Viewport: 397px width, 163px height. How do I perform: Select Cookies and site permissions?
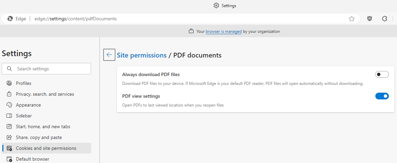[x=46, y=148]
